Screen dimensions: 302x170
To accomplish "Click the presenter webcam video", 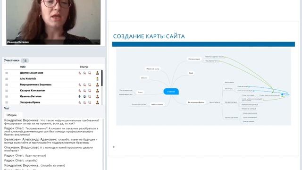I will click(x=53, y=22).
